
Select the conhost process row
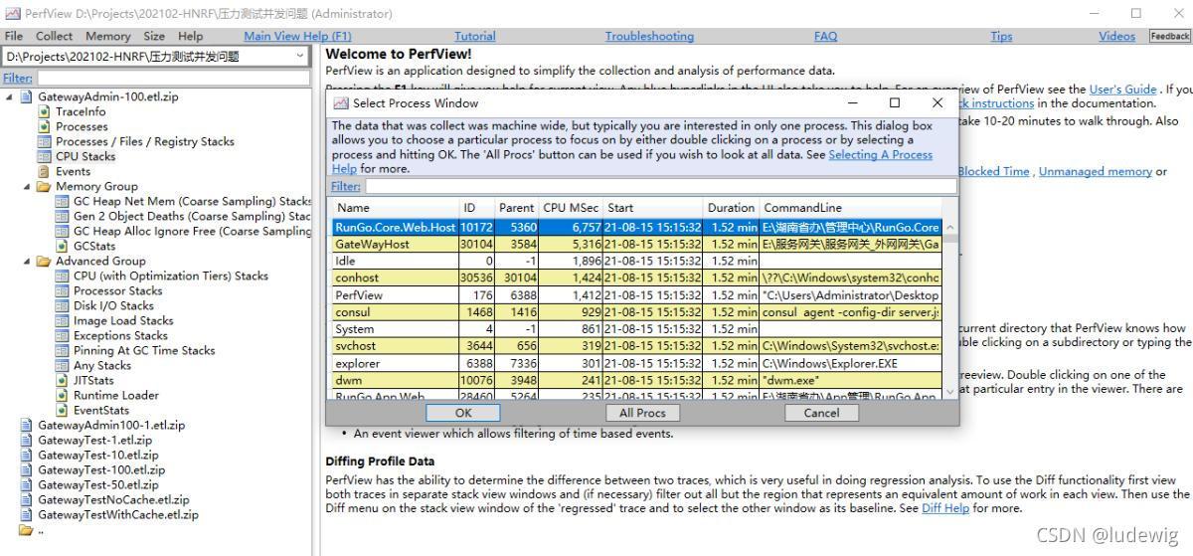pos(636,278)
